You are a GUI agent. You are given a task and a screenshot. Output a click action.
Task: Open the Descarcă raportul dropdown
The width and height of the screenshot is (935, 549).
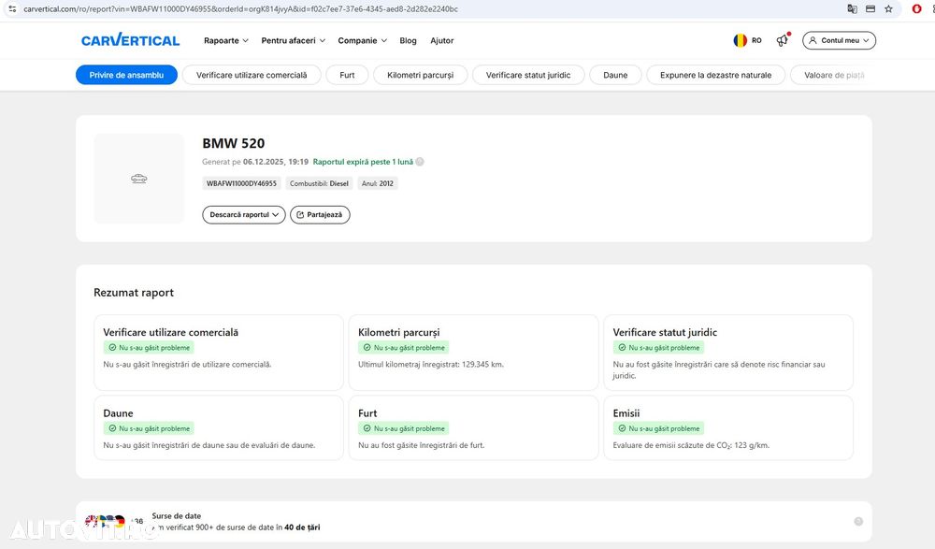pyautogui.click(x=244, y=215)
